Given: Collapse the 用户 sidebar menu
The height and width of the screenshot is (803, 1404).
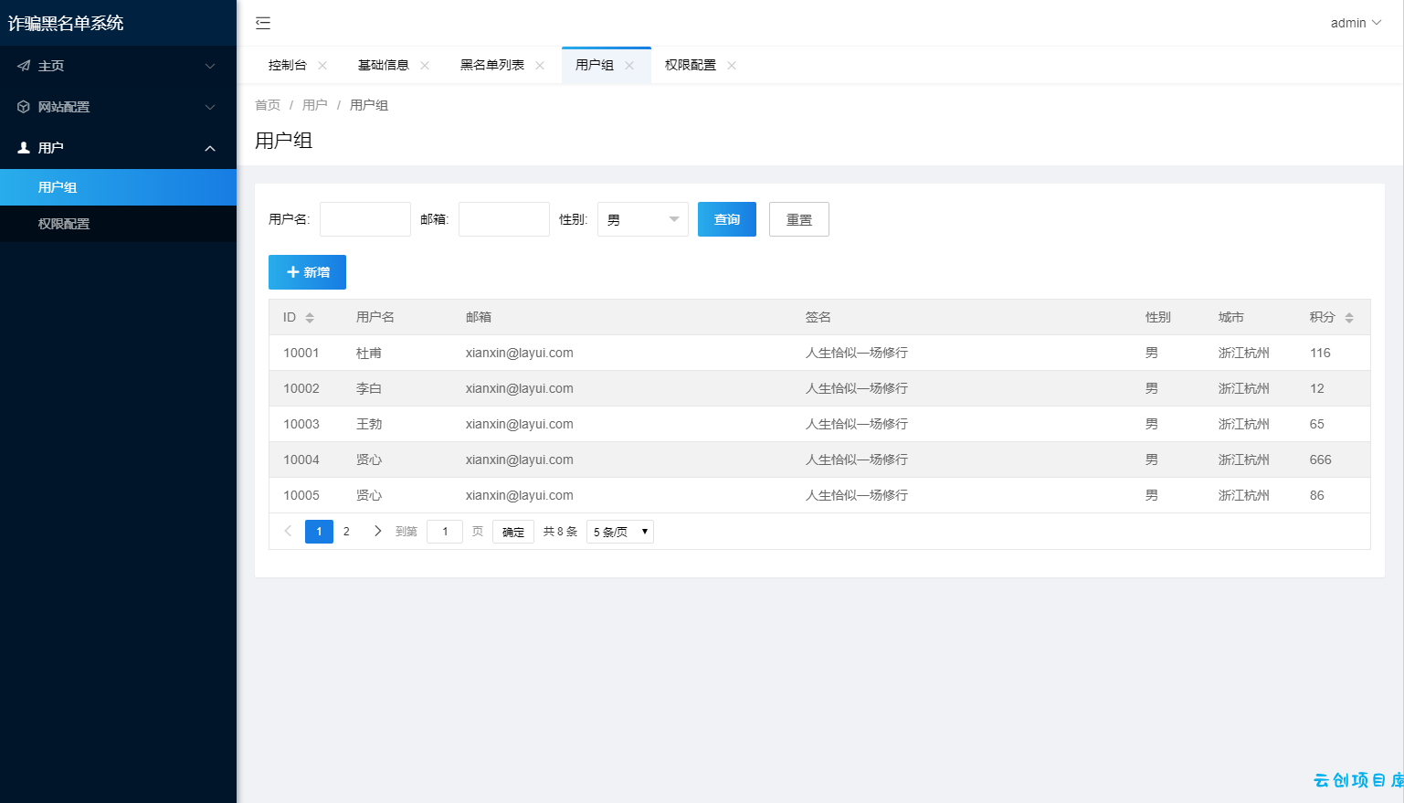Looking at the screenshot, I should click(210, 148).
